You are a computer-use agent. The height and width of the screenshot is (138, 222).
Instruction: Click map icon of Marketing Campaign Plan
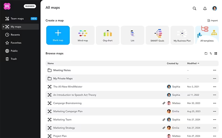[x=50, y=112]
